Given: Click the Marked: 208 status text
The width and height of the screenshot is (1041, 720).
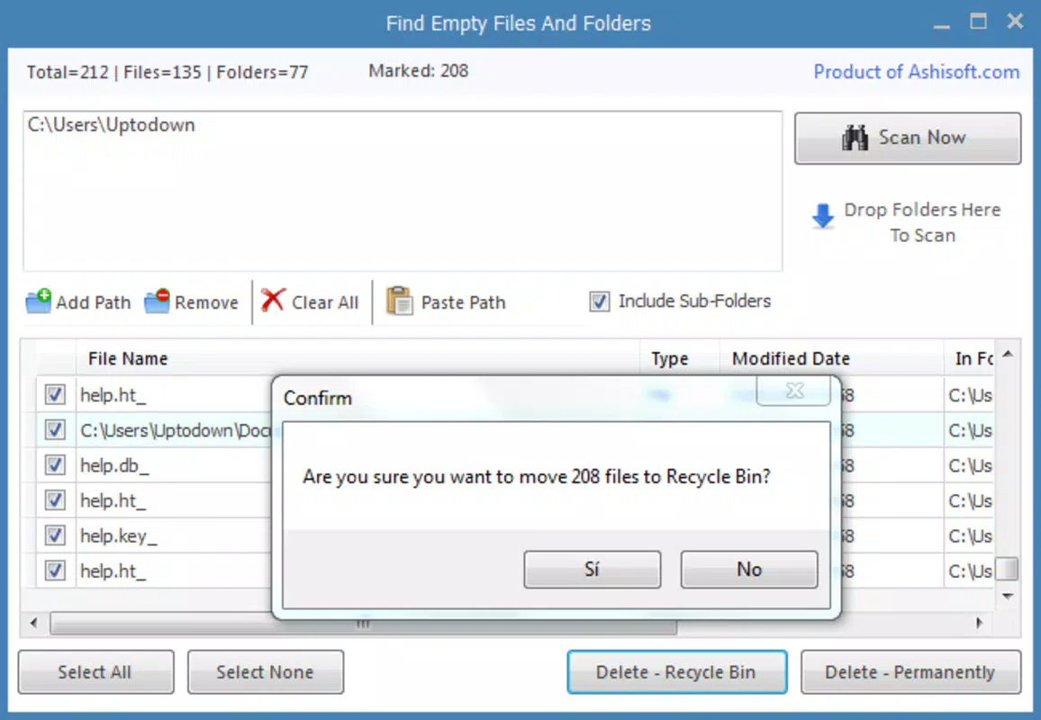Looking at the screenshot, I should (418, 70).
